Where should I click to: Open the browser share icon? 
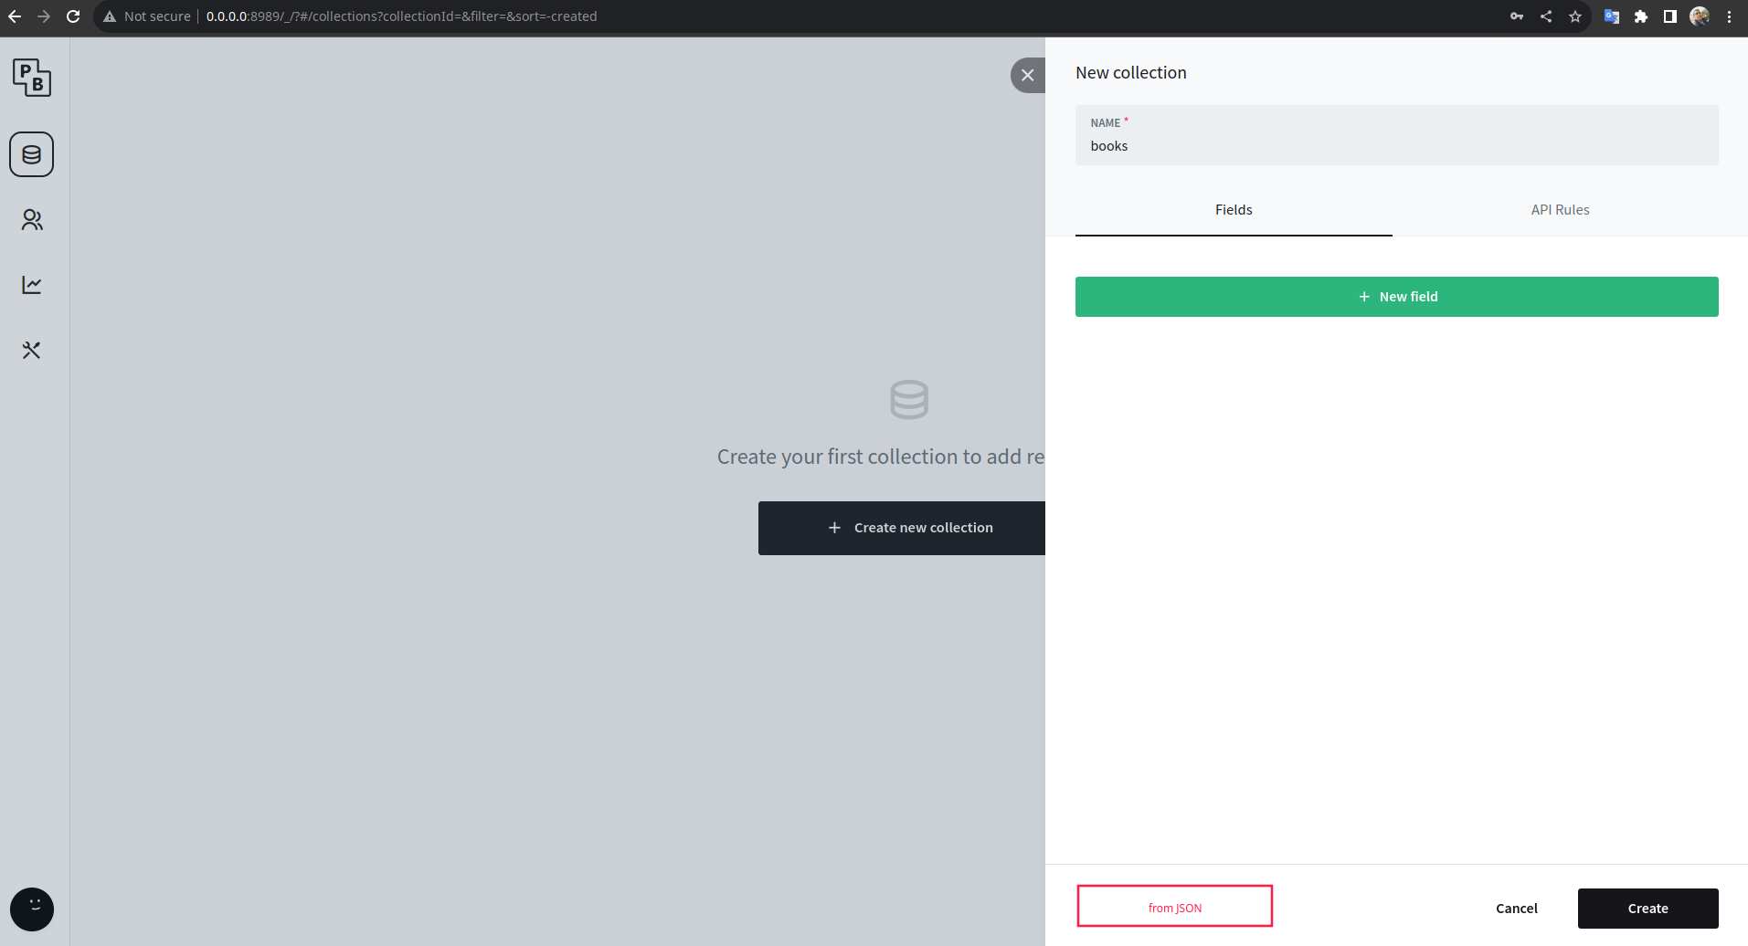[1546, 16]
